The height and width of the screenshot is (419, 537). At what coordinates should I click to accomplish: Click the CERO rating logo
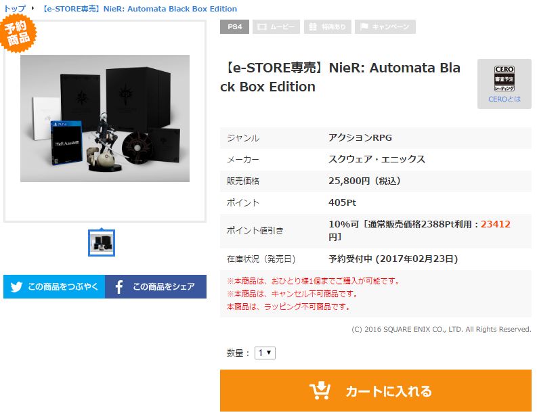coord(504,79)
